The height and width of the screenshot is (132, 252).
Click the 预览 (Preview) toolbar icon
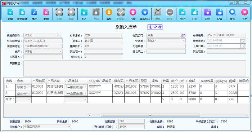[x=183, y=12]
